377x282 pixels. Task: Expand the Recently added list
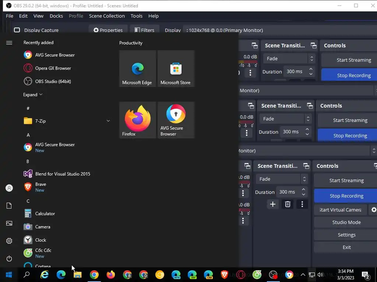pyautogui.click(x=33, y=94)
